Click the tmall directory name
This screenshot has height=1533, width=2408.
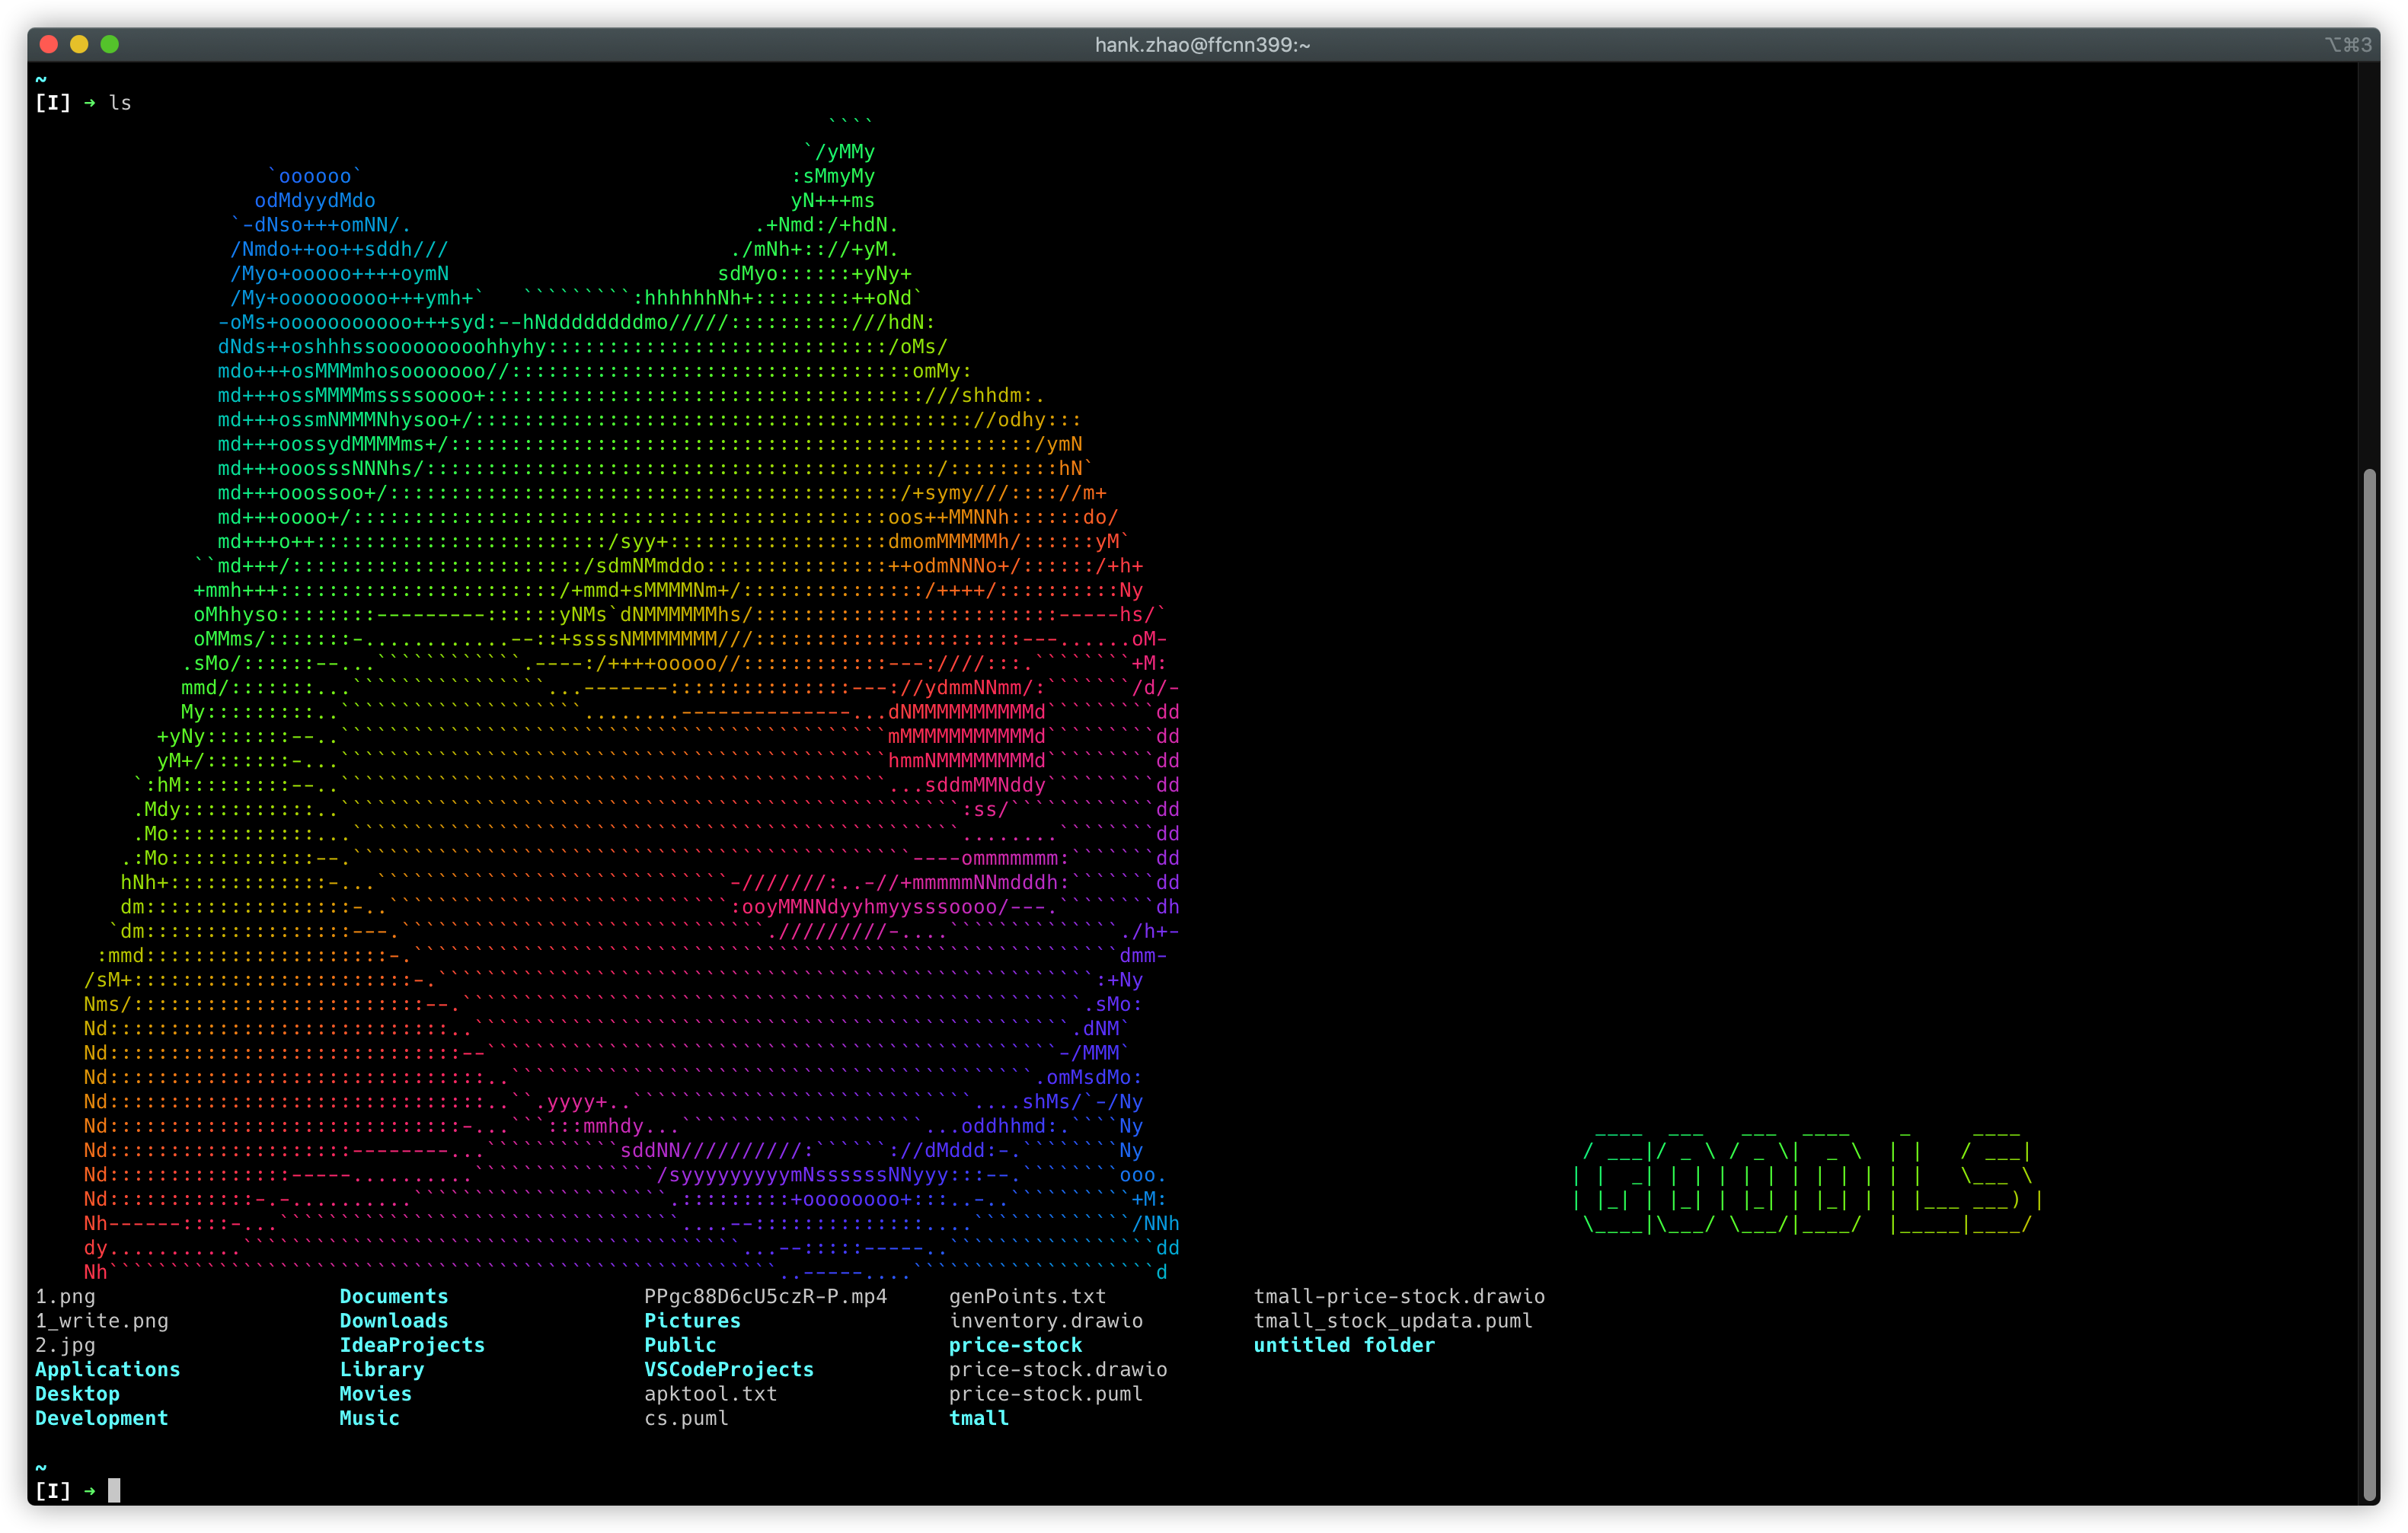pyautogui.click(x=979, y=1418)
